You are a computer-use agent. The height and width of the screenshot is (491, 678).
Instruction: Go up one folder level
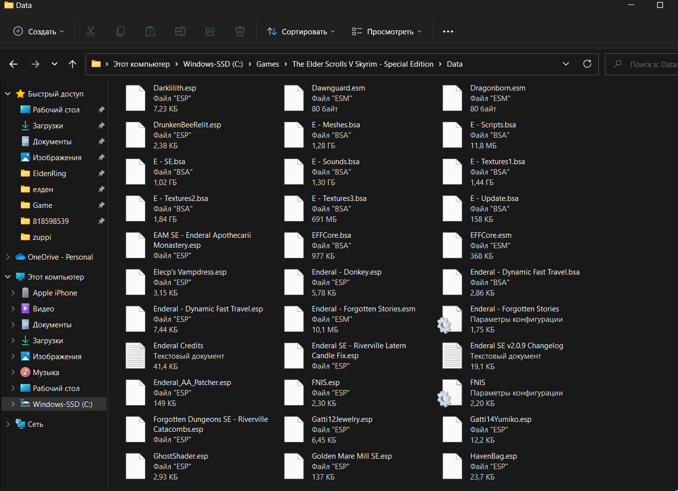[73, 64]
